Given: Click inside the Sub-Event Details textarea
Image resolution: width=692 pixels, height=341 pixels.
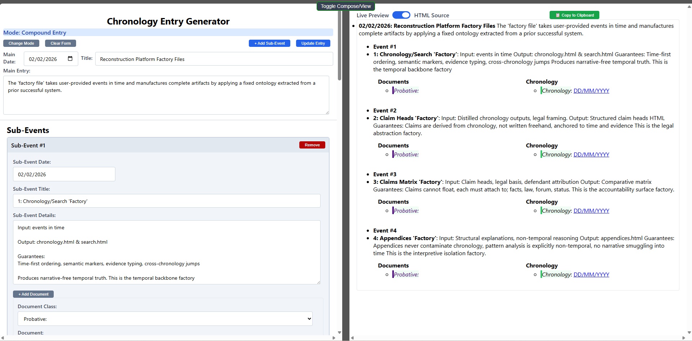Looking at the screenshot, I should click(166, 252).
